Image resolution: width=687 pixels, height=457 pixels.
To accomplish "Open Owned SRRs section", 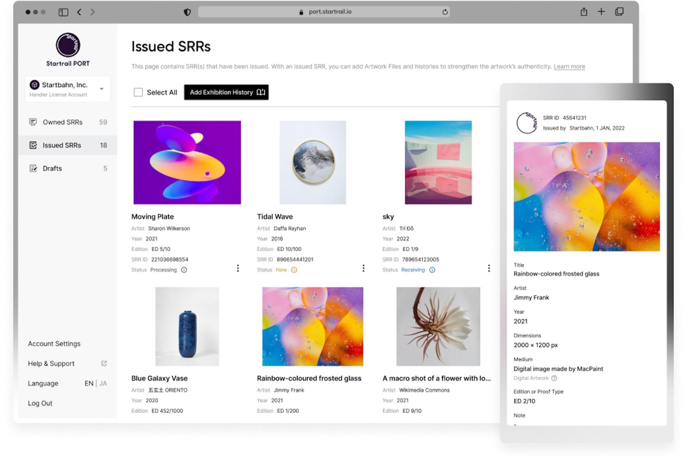I will (62, 122).
